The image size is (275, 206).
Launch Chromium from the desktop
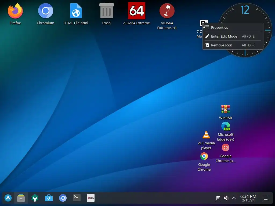[46, 11]
